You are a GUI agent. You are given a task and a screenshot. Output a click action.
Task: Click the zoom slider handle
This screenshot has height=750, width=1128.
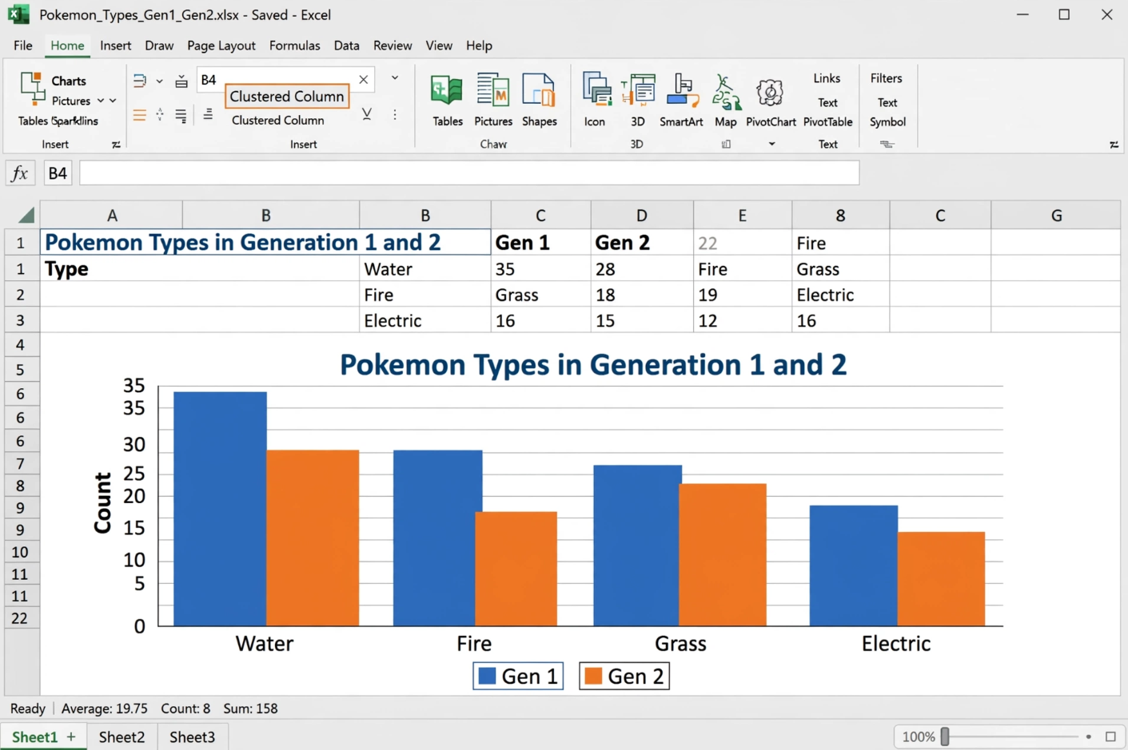tap(945, 736)
